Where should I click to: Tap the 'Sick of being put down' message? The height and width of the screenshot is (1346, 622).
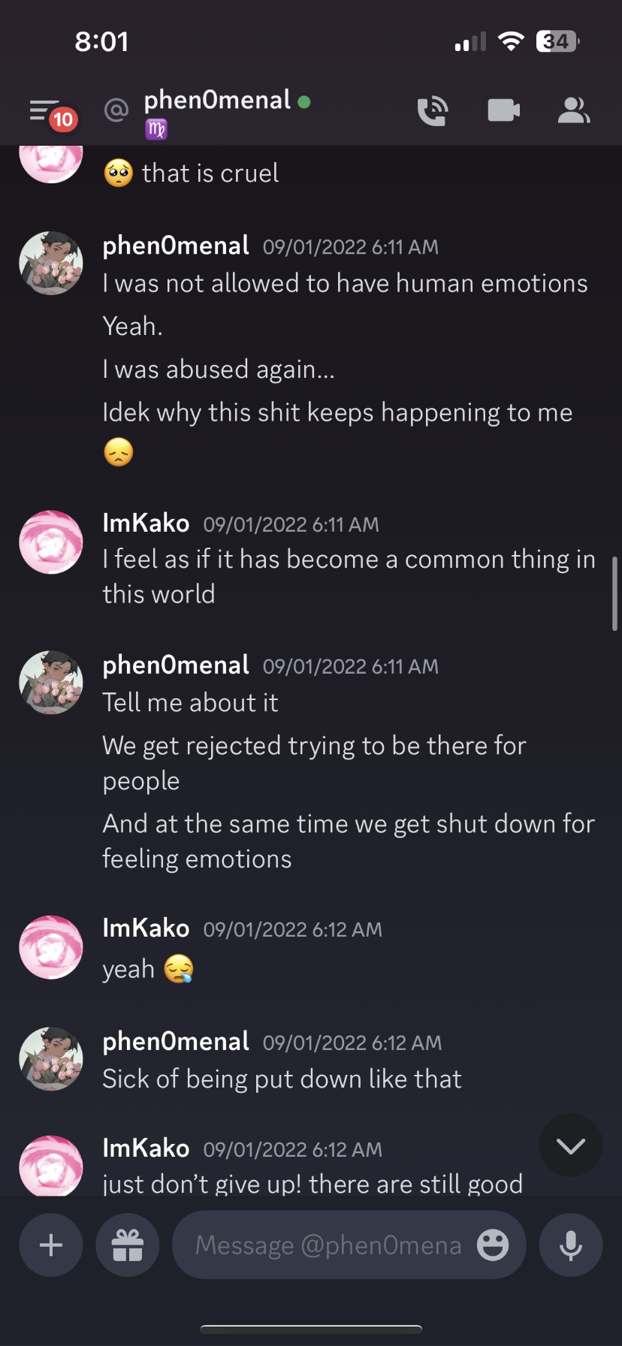pos(282,1079)
